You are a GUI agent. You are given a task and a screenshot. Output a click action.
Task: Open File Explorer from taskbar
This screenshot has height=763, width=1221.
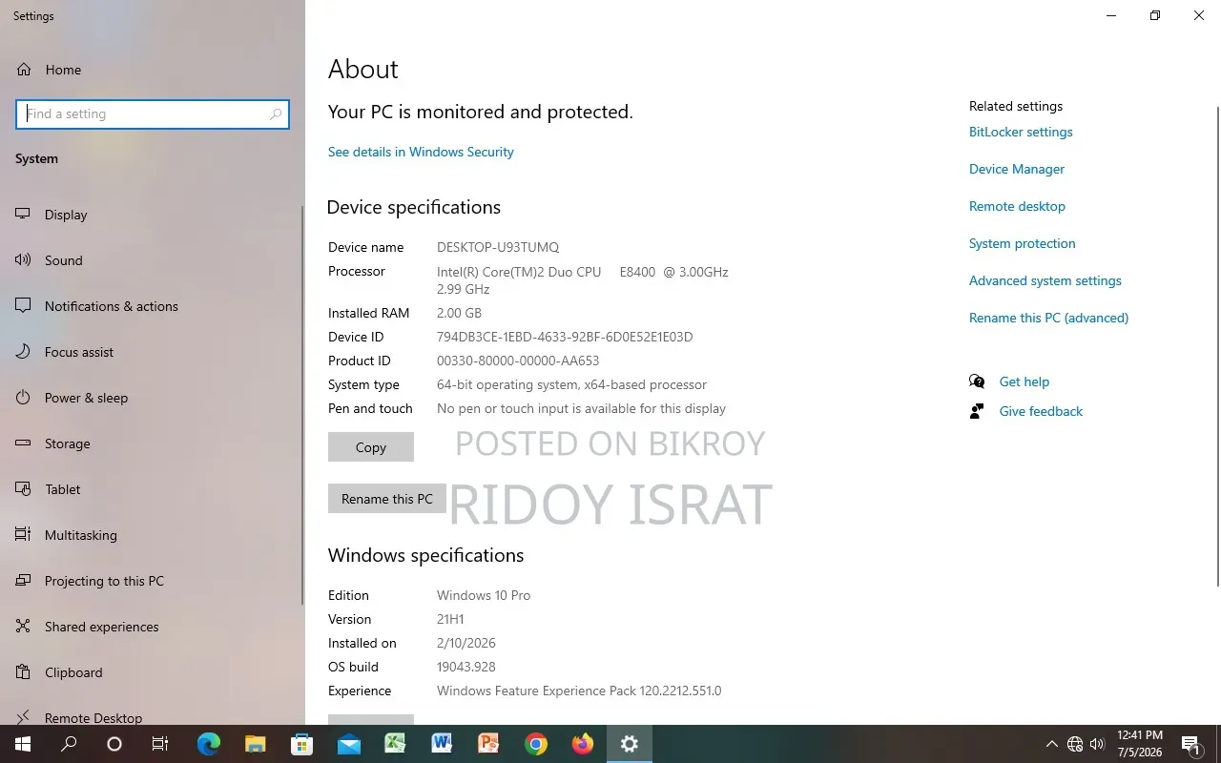click(x=255, y=744)
